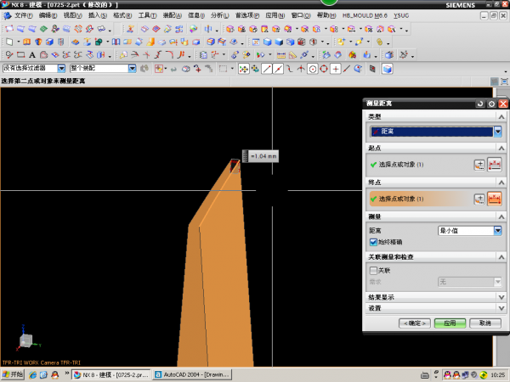Click the 取消 button
The image size is (510, 382).
(485, 323)
